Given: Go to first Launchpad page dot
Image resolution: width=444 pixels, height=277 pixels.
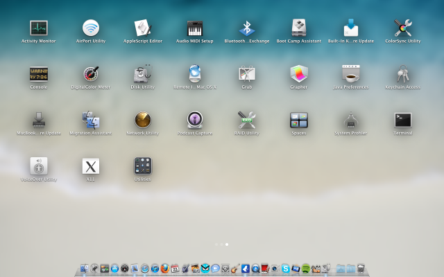Looking at the screenshot, I should click(216, 244).
